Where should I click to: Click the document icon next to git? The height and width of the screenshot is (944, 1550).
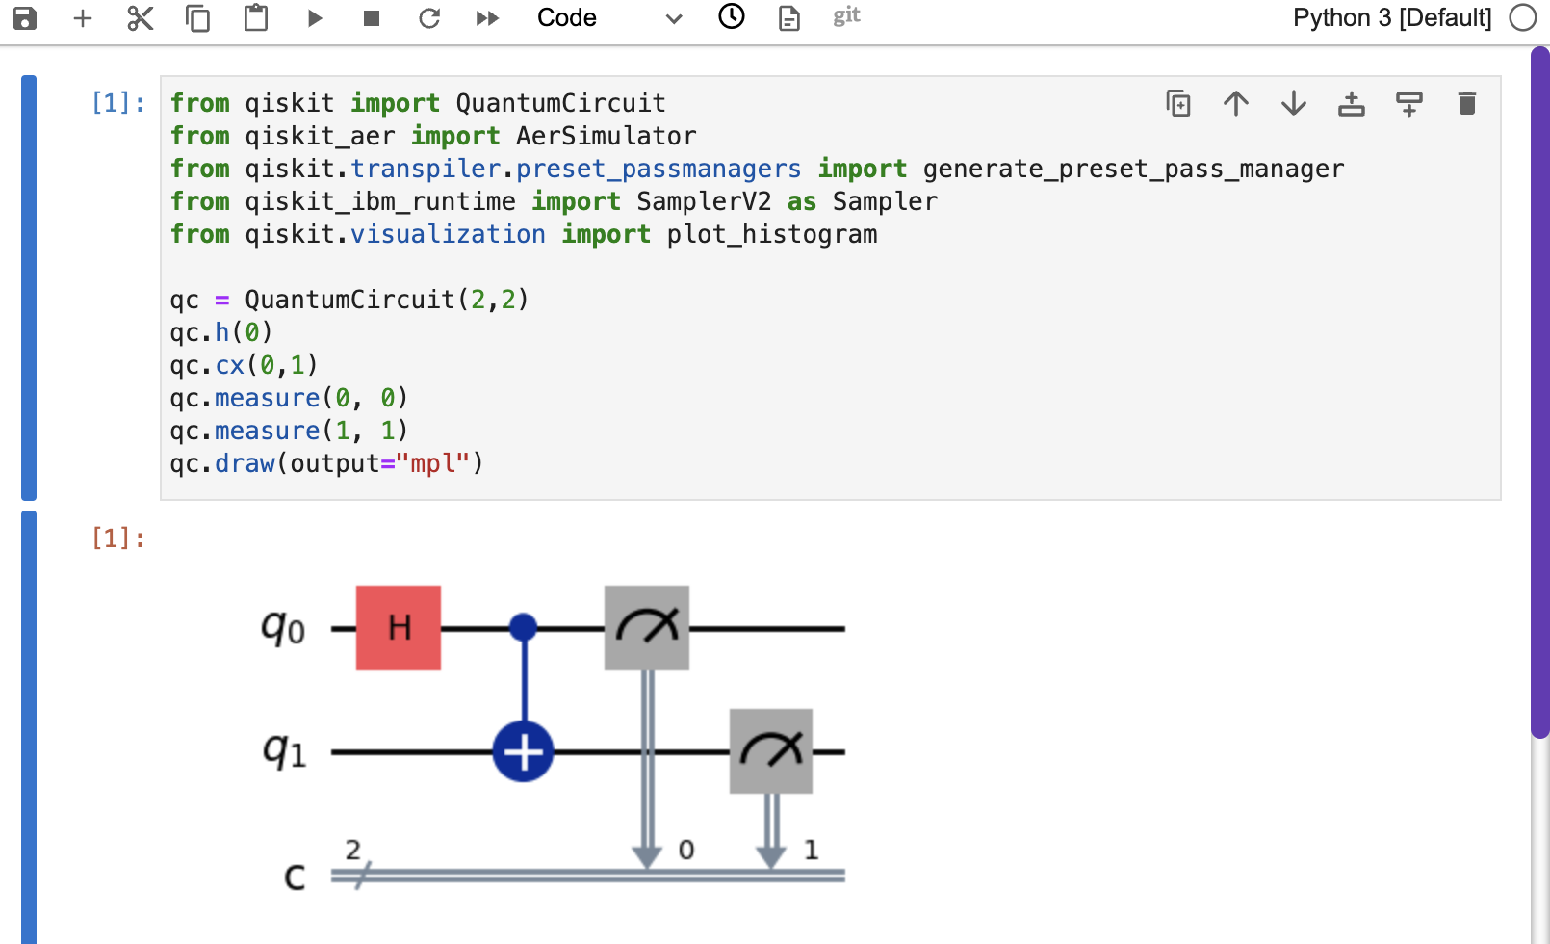coord(789,18)
